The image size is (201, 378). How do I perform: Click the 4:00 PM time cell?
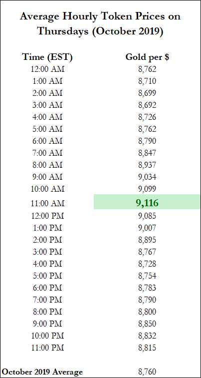tap(48, 264)
